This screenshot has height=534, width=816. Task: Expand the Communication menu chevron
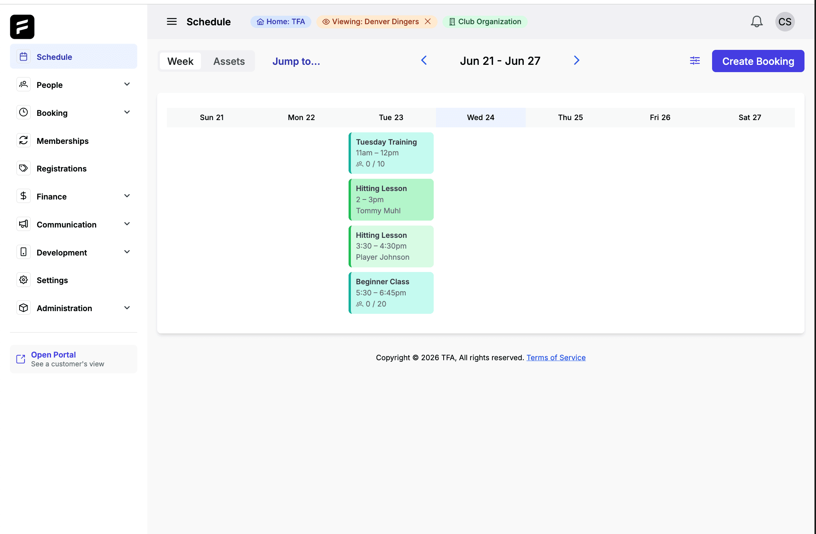(127, 224)
